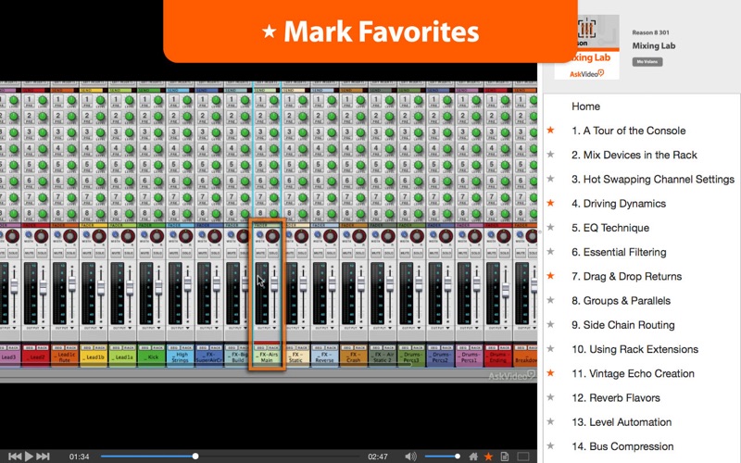Unfavorite Drag & Drop Returns star
741x463 pixels.
pyautogui.click(x=550, y=275)
